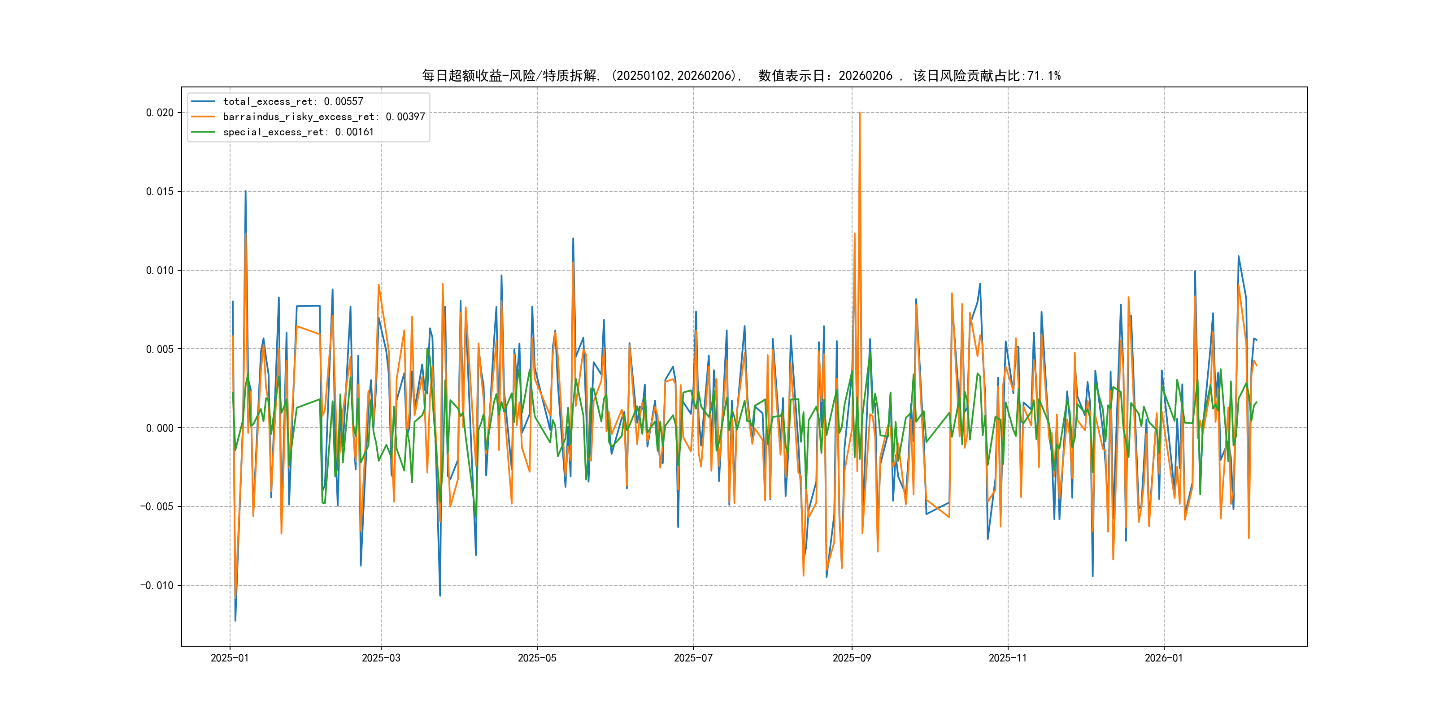Click the 2026-01 x-axis tick label
The height and width of the screenshot is (726, 1453).
[x=1164, y=658]
